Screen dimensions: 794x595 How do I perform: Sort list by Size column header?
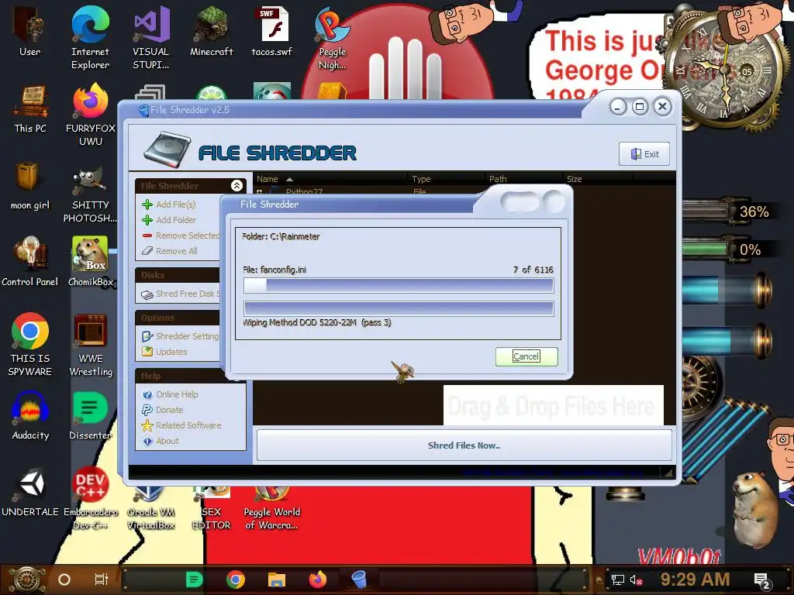tap(598, 179)
